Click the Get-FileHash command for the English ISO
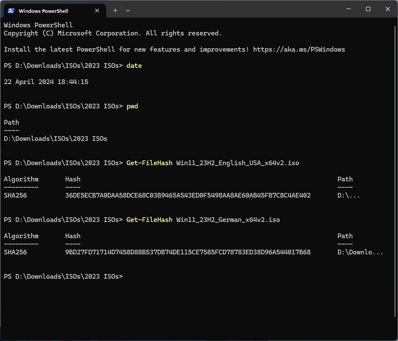The height and width of the screenshot is (341, 398). pyautogui.click(x=149, y=163)
